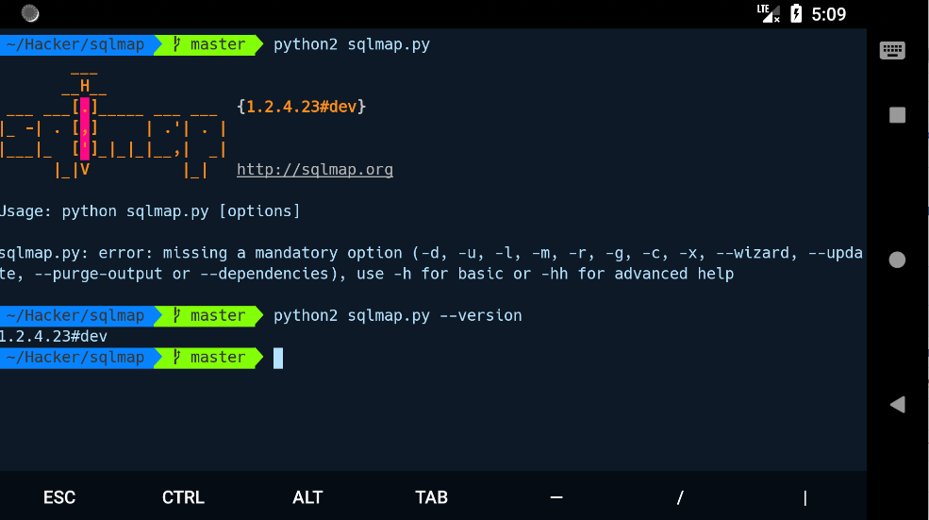Click the command 'python2 sqlmap.py --version'

pyautogui.click(x=398, y=315)
